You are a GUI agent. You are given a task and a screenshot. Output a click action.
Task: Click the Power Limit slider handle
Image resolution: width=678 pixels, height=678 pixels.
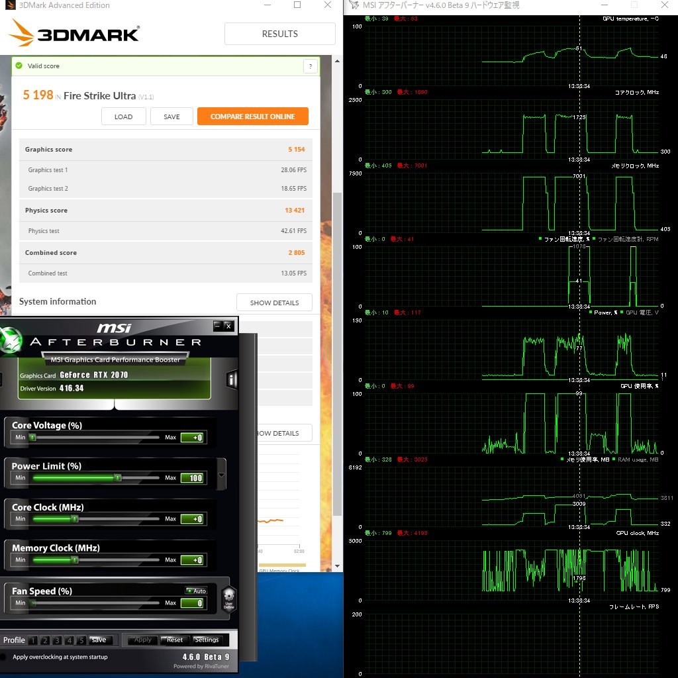[x=118, y=478]
